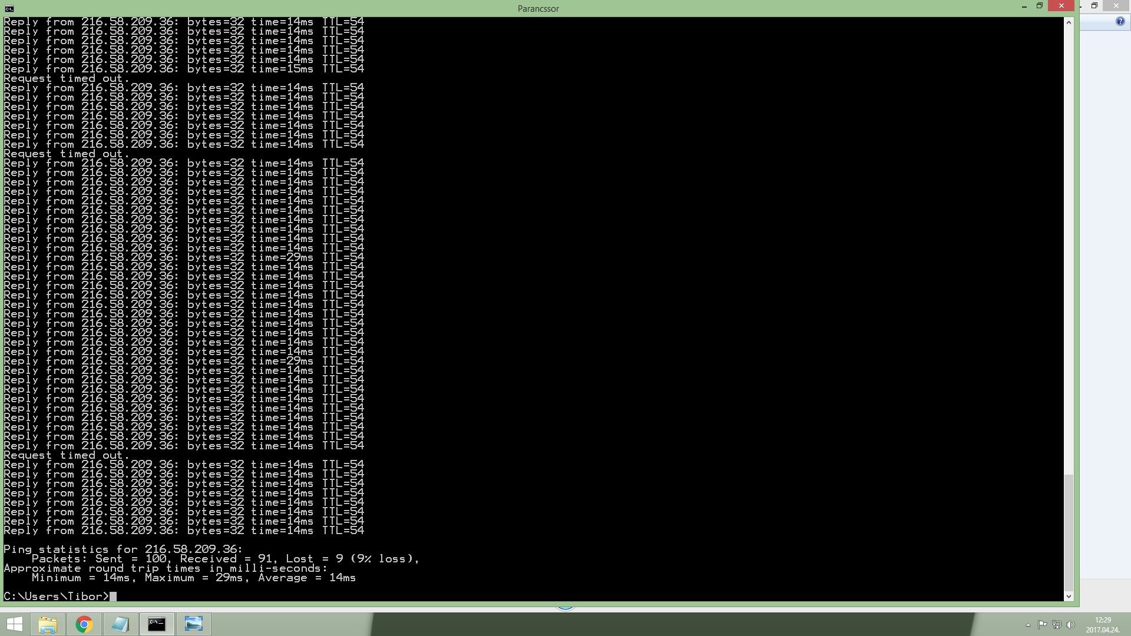
Task: Click the scrollbar up arrow in the console
Action: (1069, 22)
